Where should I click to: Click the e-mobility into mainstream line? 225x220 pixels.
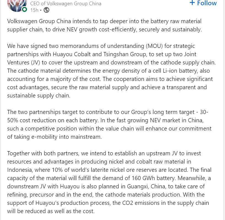54,137
